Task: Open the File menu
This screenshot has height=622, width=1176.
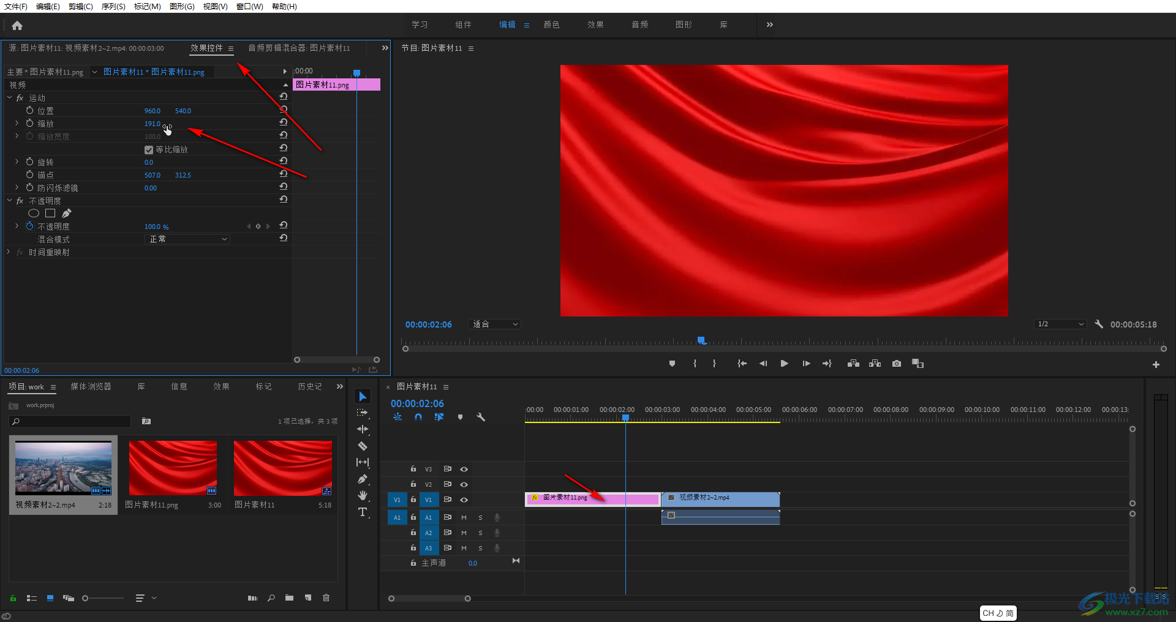Action: click(x=16, y=6)
